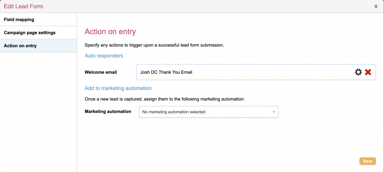384x172 pixels.
Task: Expand the Marketing automation dropdown arrow
Action: coord(274,112)
